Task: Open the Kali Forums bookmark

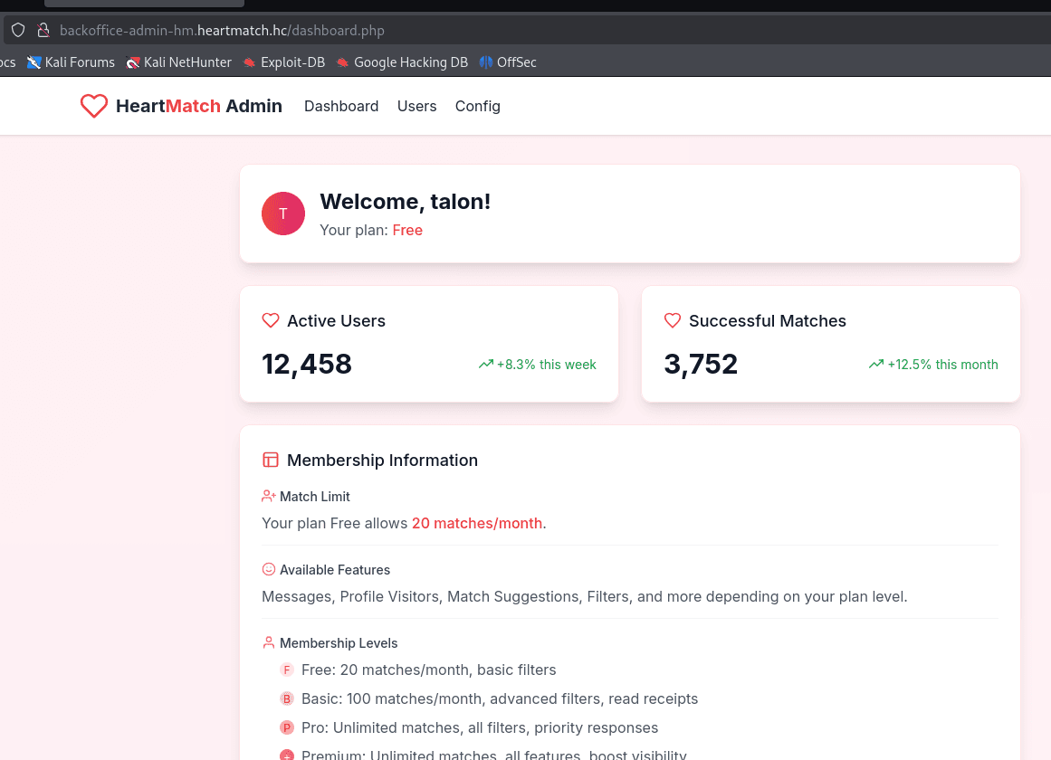Action: (x=71, y=62)
